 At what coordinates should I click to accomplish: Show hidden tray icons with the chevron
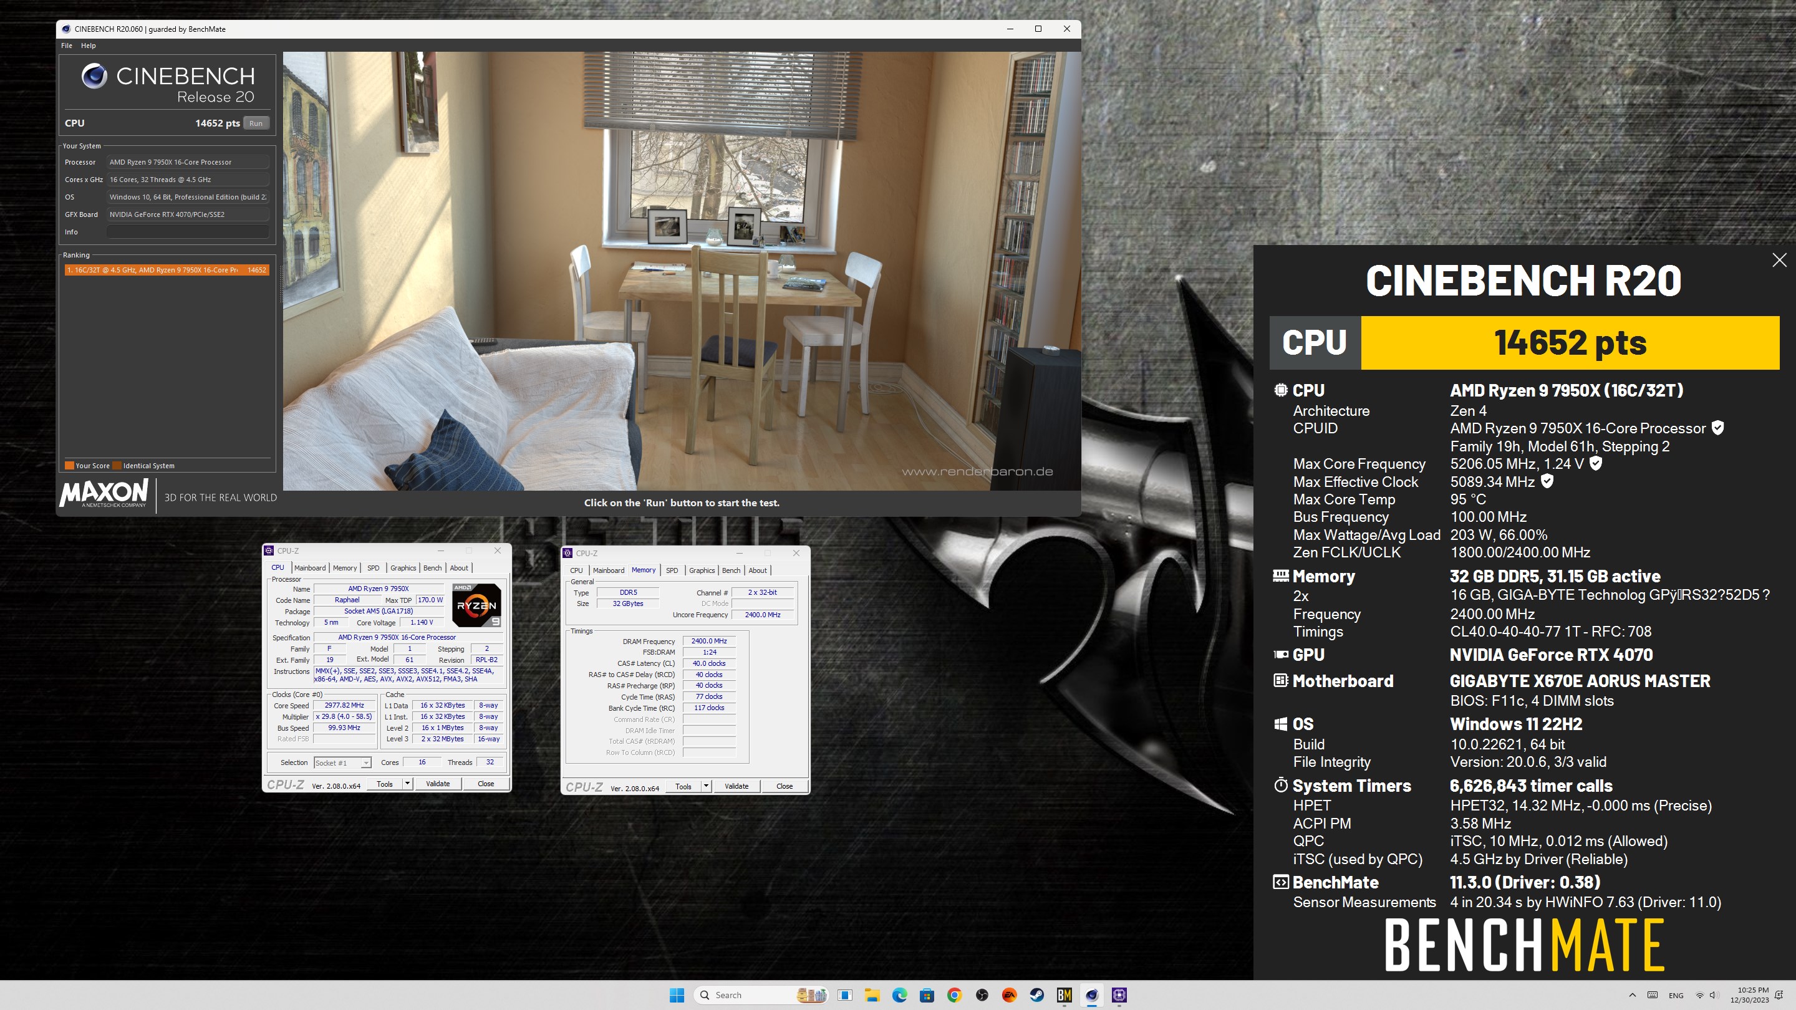coord(1632,994)
